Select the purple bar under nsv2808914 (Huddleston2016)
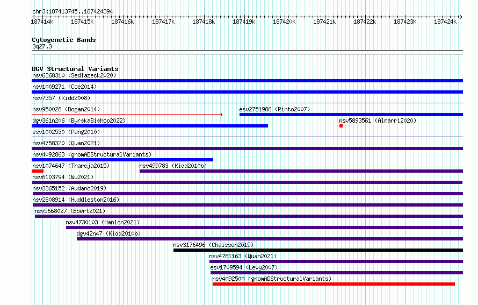The image size is (478, 305). [248, 205]
